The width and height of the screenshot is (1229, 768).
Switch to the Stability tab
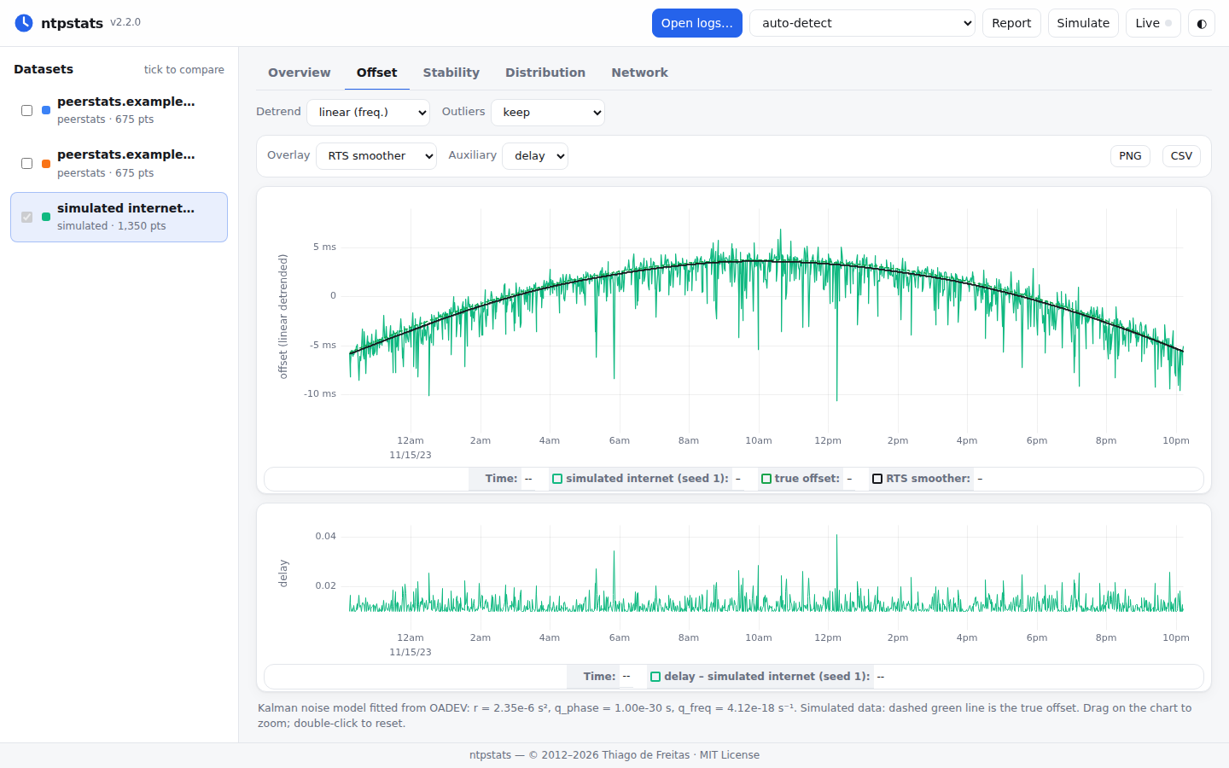[451, 73]
